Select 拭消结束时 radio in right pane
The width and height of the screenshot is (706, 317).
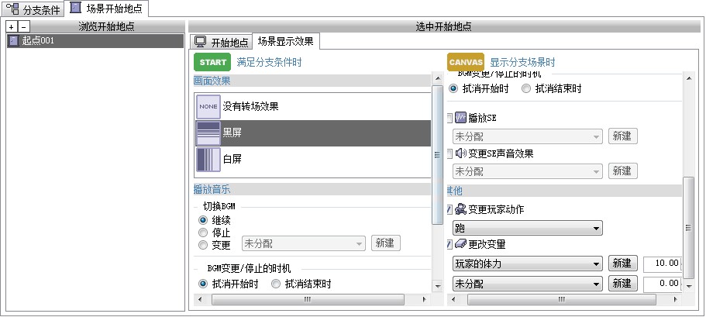[x=526, y=88]
